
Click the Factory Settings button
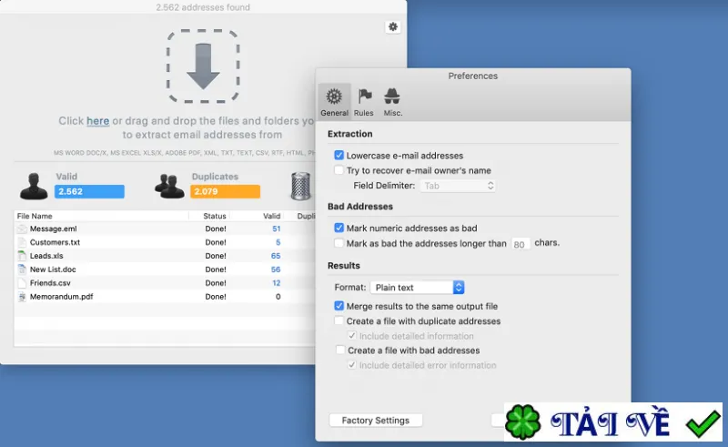(x=376, y=420)
